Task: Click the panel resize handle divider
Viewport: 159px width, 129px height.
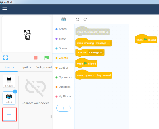Action: 51,117
